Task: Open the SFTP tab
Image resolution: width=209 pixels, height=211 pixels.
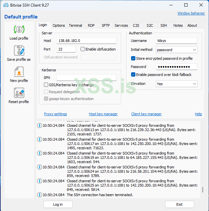Action: click(106, 25)
